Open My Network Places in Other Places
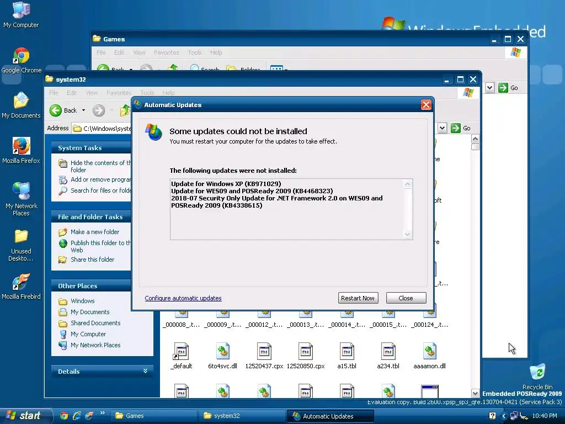 click(x=95, y=345)
